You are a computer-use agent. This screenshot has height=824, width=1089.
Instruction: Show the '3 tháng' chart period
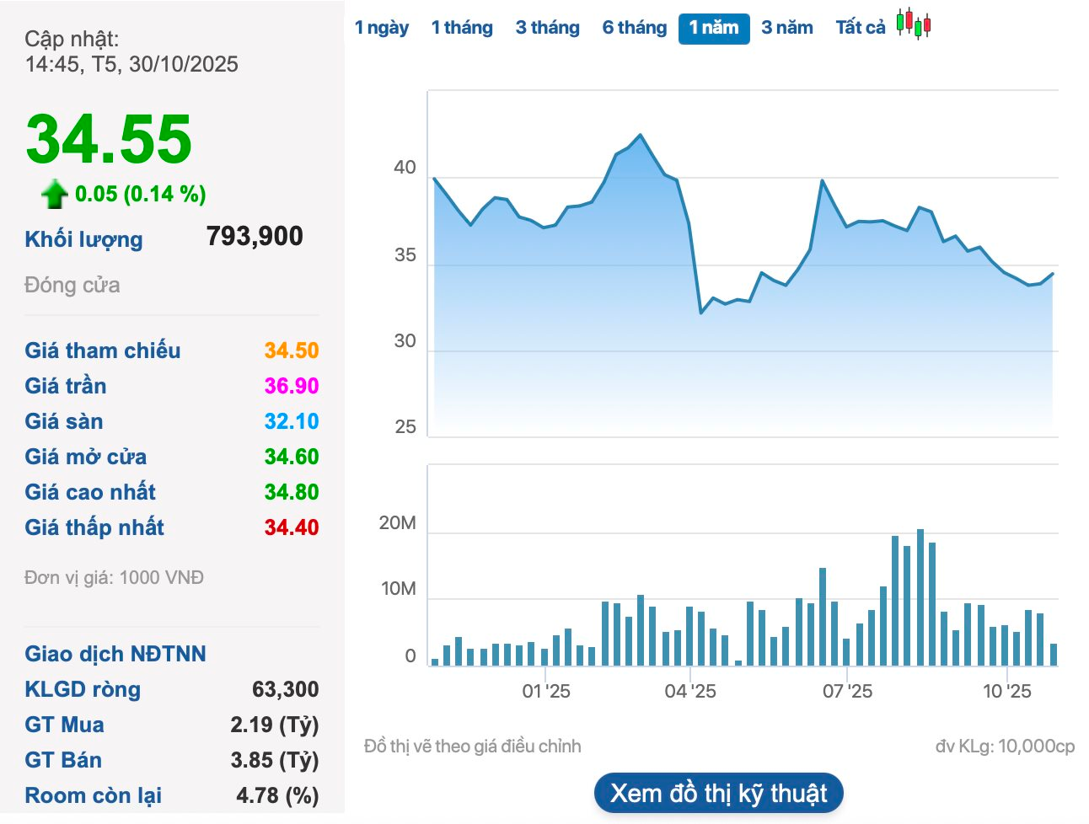[x=548, y=28]
